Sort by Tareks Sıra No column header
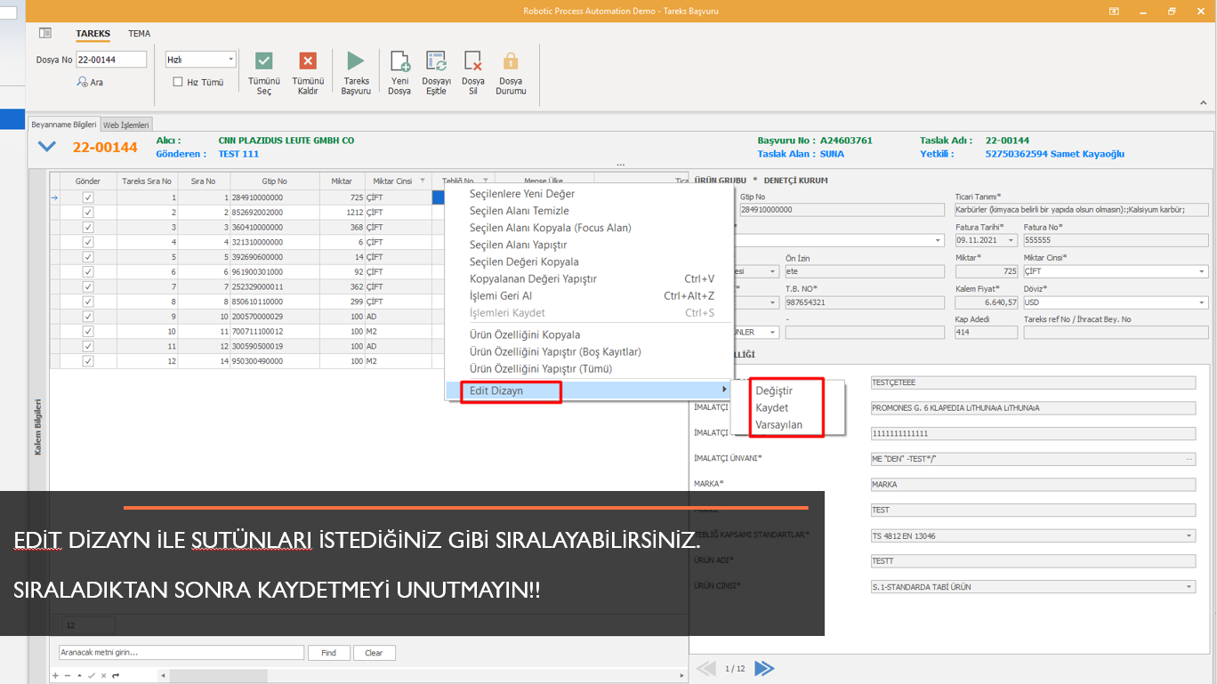This screenshot has height=684, width=1217. tap(147, 181)
